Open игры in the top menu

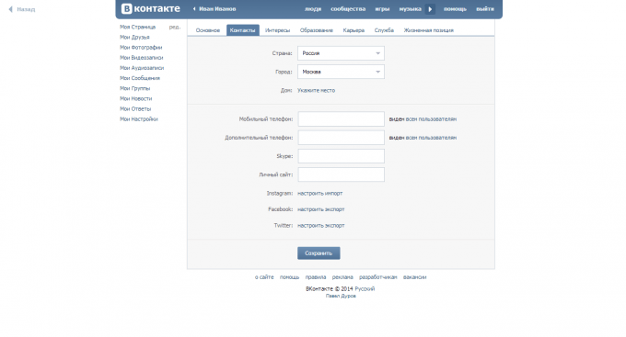(x=382, y=9)
